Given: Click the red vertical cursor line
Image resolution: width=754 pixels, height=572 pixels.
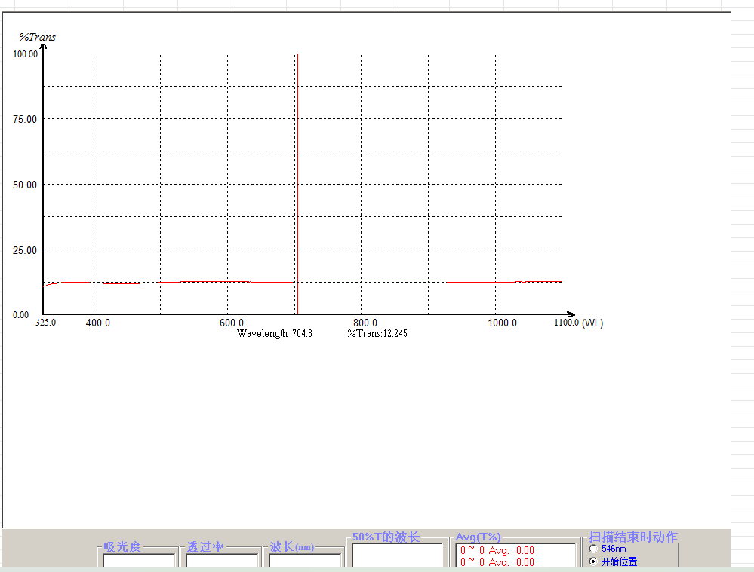Looking at the screenshot, I should (297, 183).
